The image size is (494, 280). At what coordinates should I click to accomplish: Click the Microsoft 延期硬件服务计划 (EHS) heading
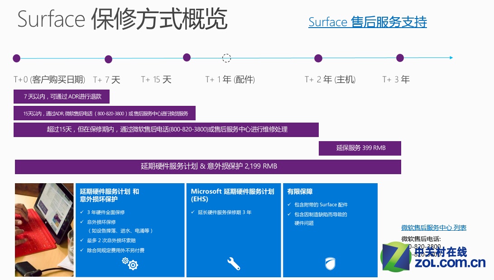[232, 195]
